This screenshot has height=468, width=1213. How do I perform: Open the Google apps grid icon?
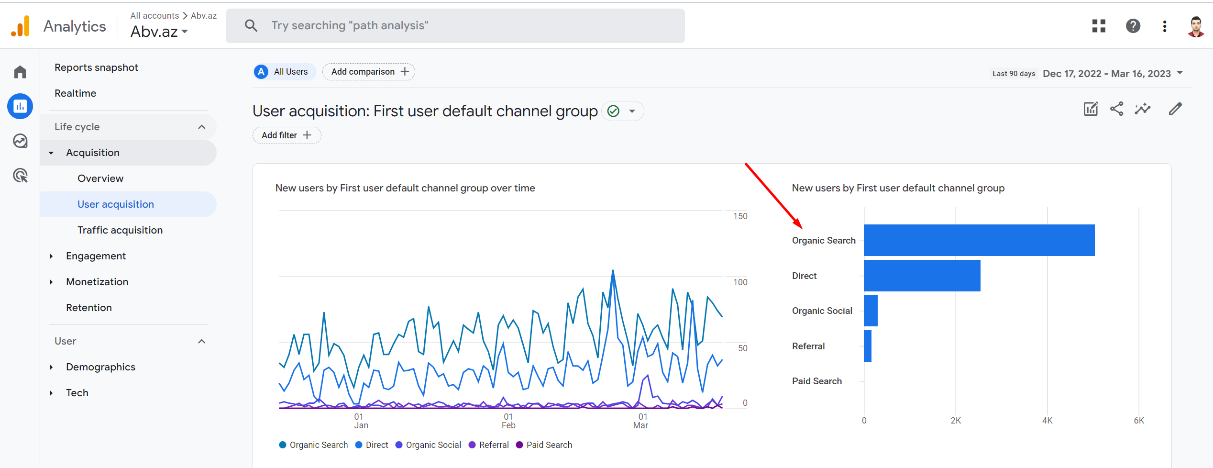coord(1099,26)
